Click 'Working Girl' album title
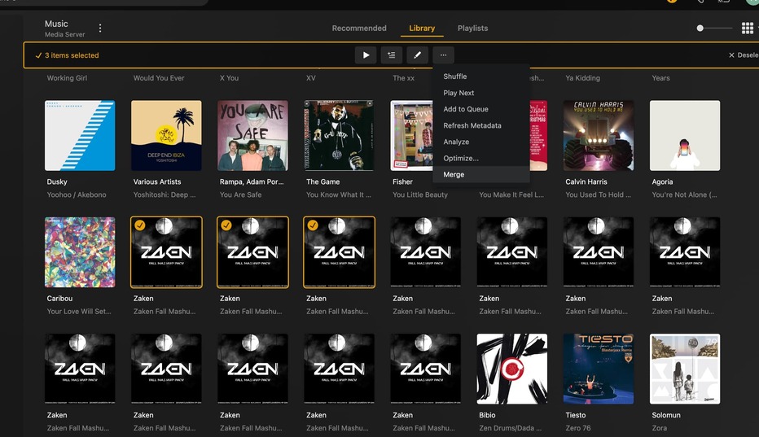 [67, 78]
